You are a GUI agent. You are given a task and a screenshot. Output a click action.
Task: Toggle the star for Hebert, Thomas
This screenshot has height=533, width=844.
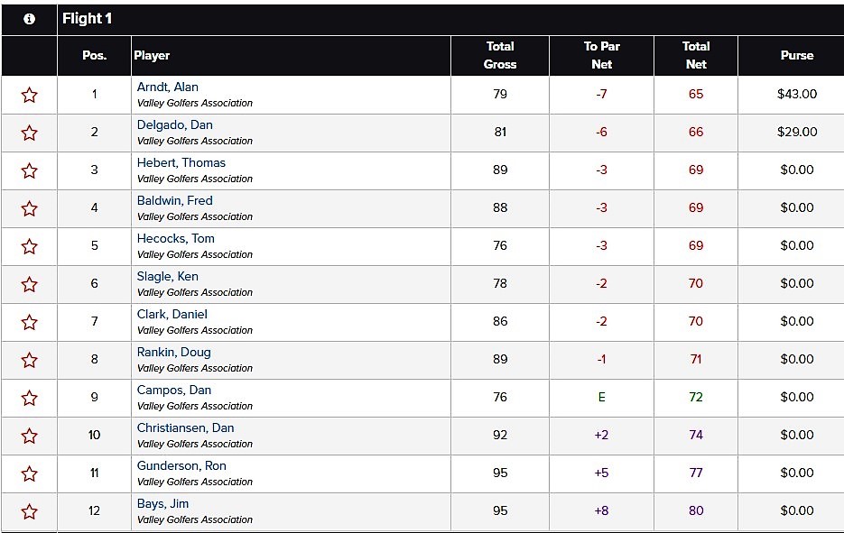[29, 171]
